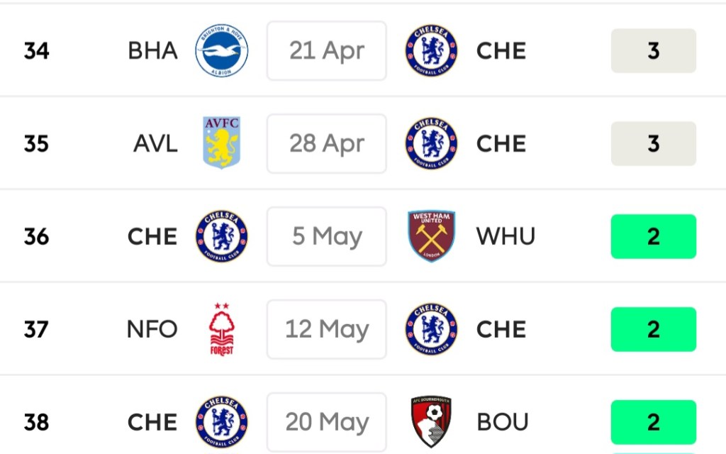Click grey difficulty badge 3 for Aston Villa fixture
726x454 pixels.
click(x=653, y=143)
